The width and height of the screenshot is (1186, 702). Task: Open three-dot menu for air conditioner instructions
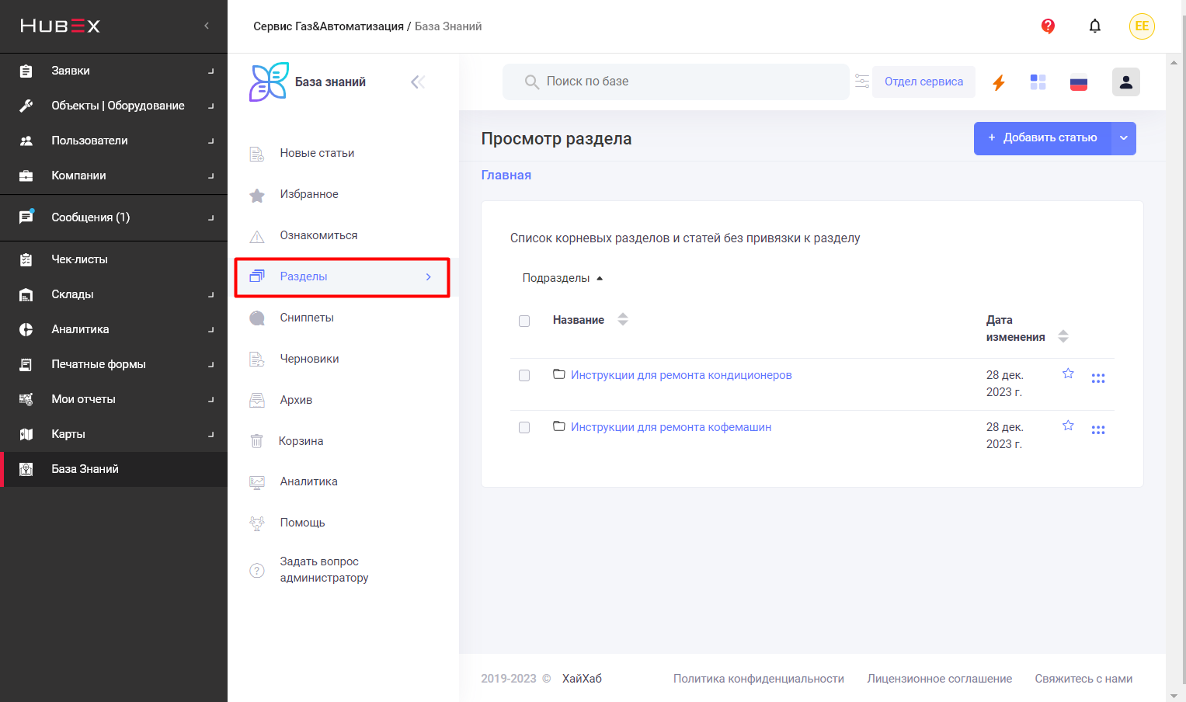[1098, 378]
